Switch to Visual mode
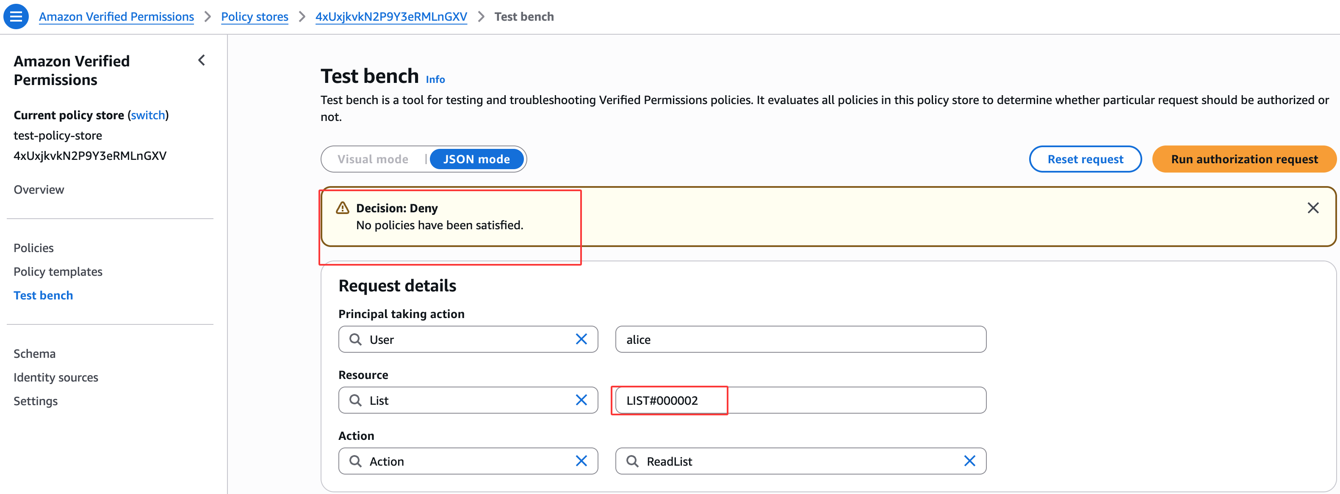The height and width of the screenshot is (494, 1340). pyautogui.click(x=373, y=159)
